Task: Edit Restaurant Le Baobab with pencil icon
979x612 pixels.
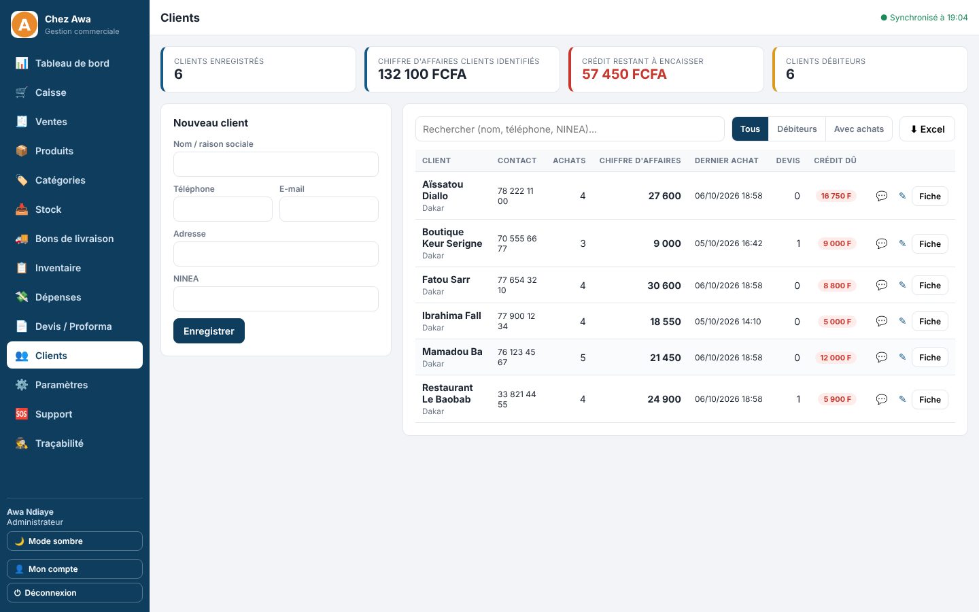Action: [x=902, y=399]
